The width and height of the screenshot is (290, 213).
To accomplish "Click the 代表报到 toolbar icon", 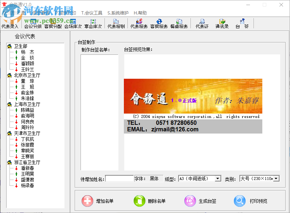I will (116, 24).
